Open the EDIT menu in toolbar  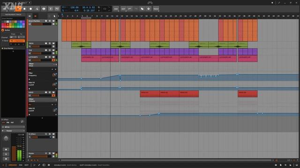click(123, 9)
